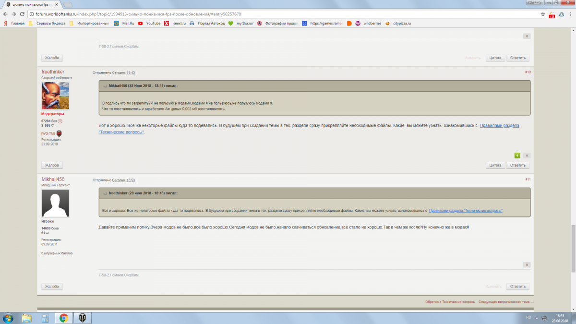Image resolution: width=576 pixels, height=324 pixels.
Task: Click snapback icon beside quoted freethinker header
Action: pos(105,193)
